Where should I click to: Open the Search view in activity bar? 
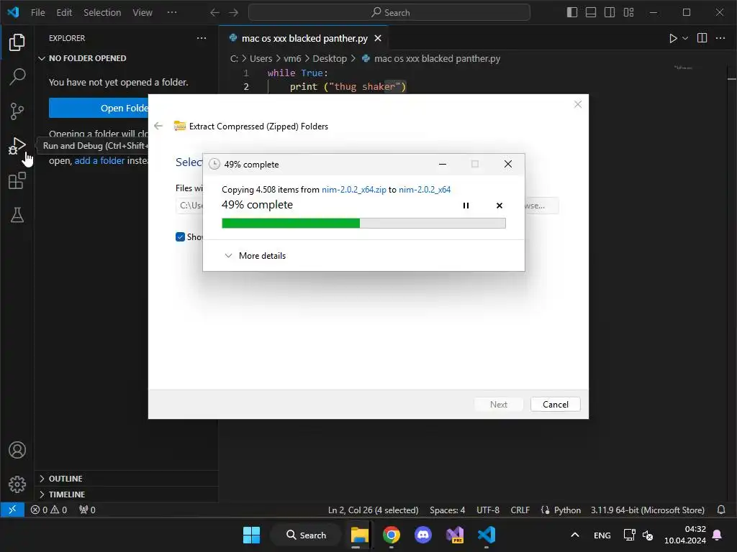17,76
